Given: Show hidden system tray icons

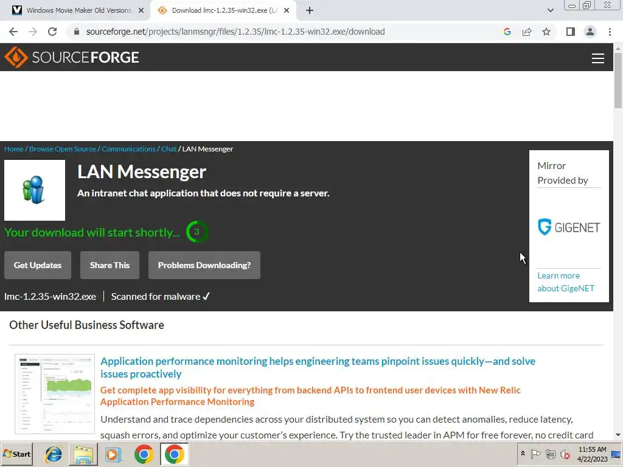Looking at the screenshot, I should [523, 454].
